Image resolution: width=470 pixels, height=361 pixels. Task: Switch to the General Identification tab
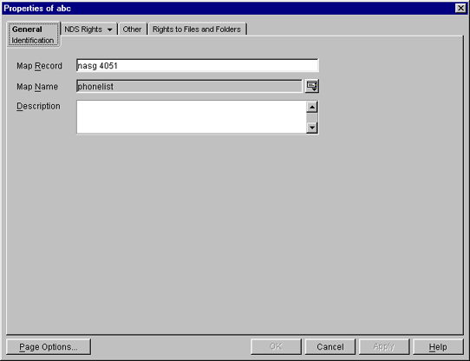(x=33, y=35)
